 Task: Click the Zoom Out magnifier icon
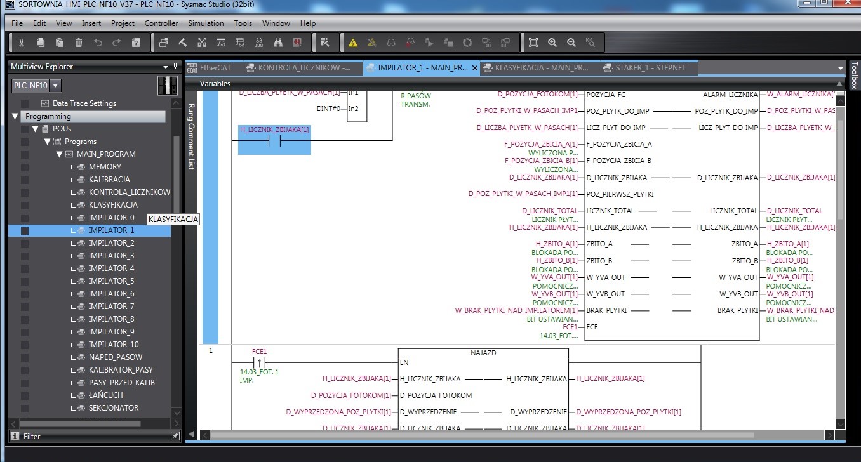(571, 43)
